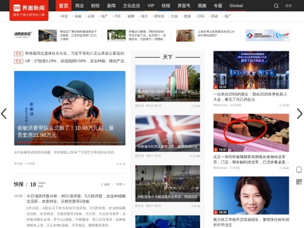Open the blue computer-screen thumbnail under 天下
This screenshot has height=228, width=304.
coord(168,222)
